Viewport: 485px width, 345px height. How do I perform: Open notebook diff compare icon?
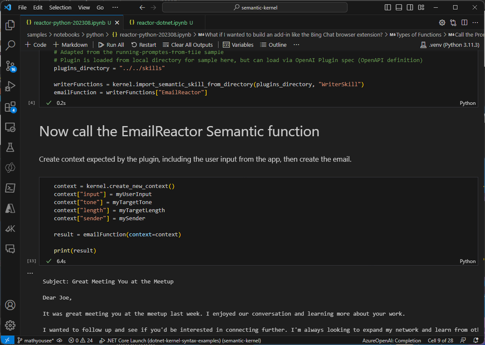coord(453,23)
